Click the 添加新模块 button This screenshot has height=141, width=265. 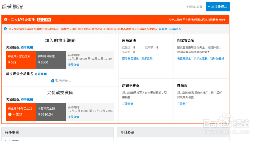click(218, 7)
